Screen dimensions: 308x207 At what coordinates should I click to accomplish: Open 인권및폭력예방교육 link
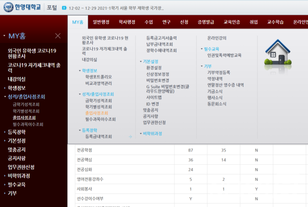[224, 55]
